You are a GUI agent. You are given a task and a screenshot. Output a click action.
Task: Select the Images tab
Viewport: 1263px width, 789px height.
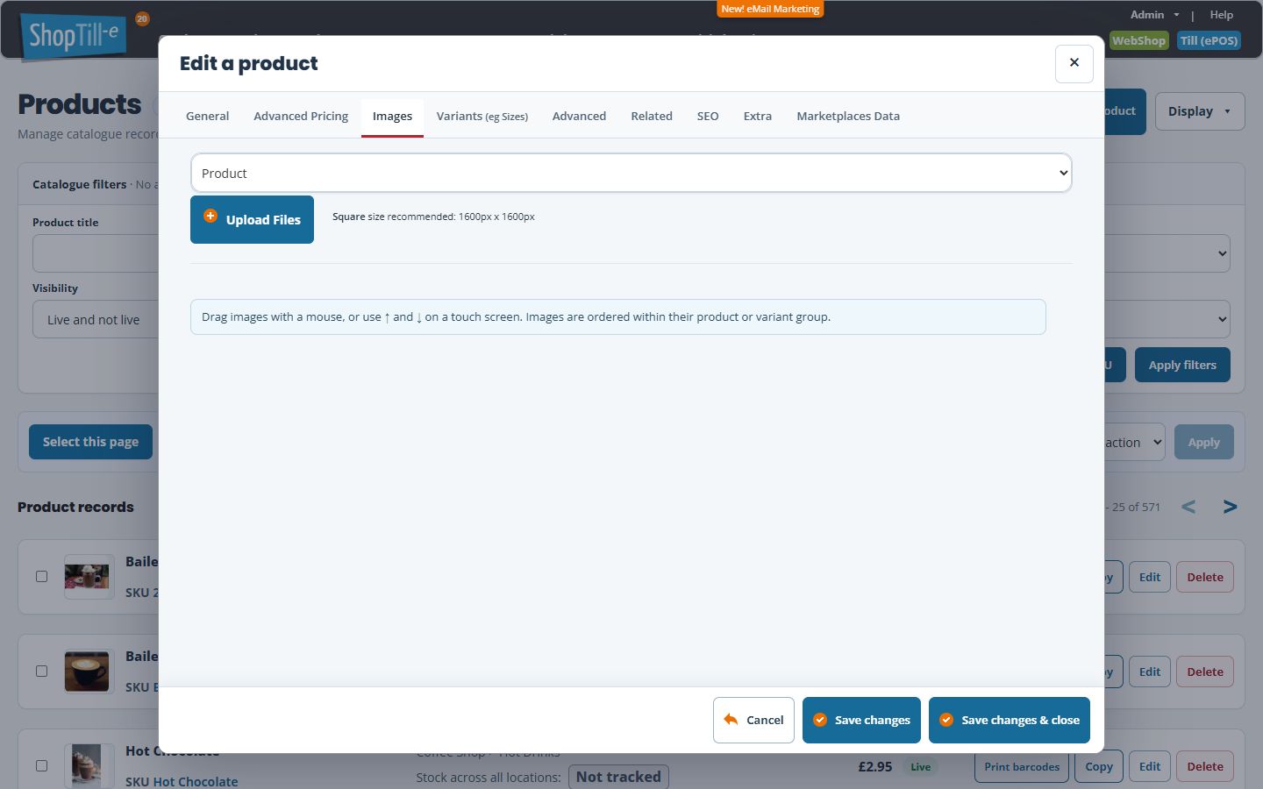coord(392,117)
